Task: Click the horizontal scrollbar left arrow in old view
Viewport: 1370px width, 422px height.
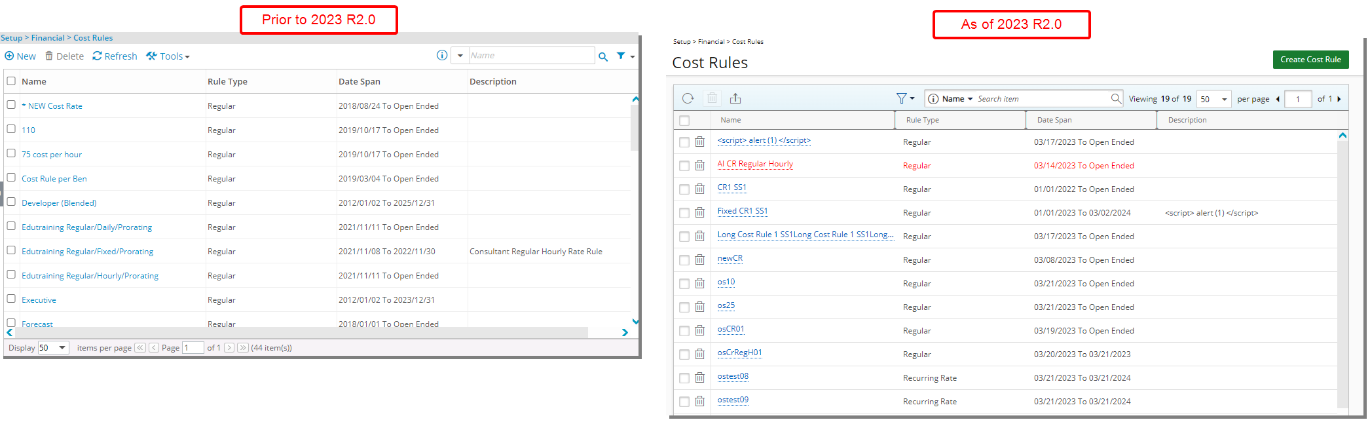Action: coord(9,333)
